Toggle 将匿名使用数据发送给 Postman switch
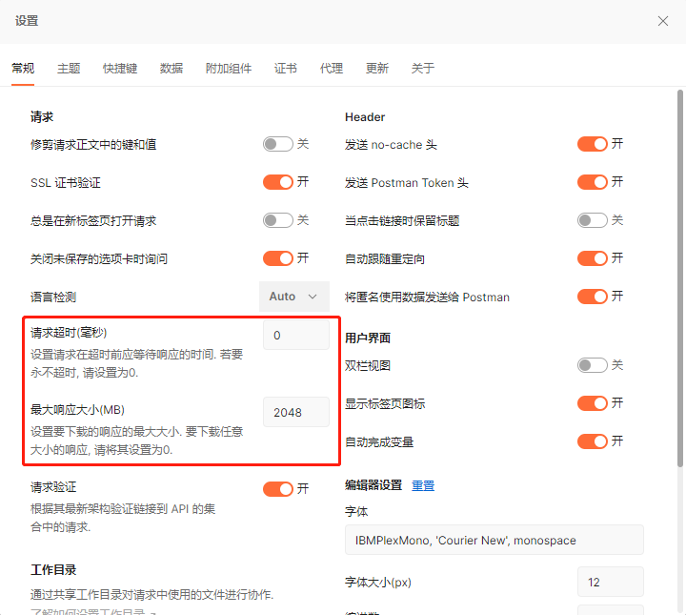The image size is (686, 615). [593, 297]
